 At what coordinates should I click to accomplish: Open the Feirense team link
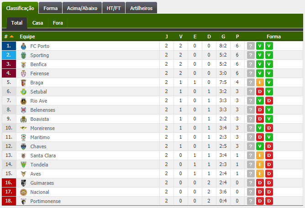coord(40,73)
